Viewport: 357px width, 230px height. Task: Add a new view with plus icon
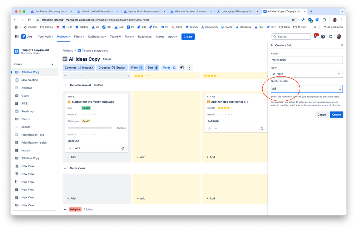[x=53, y=64]
